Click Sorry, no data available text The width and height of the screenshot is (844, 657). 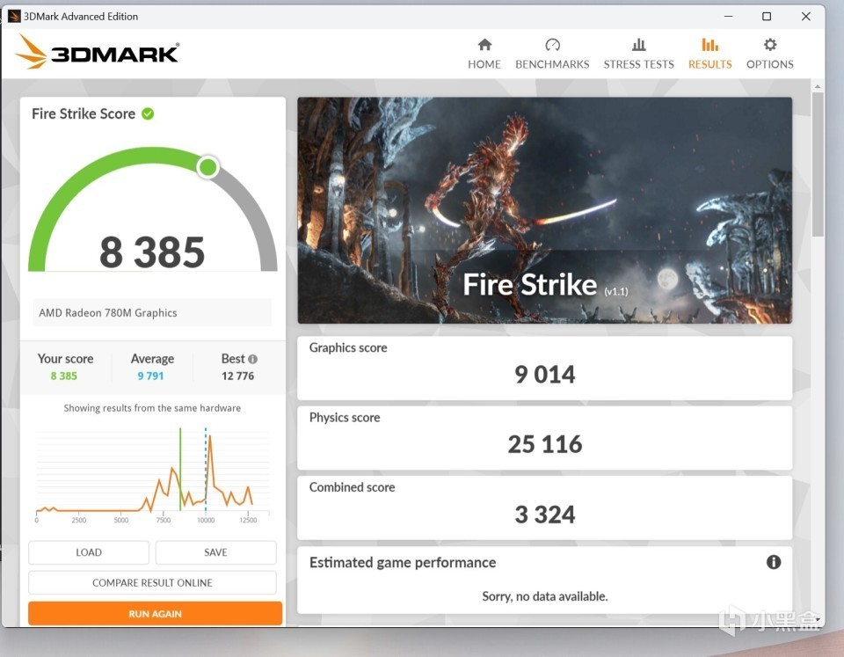pos(545,596)
